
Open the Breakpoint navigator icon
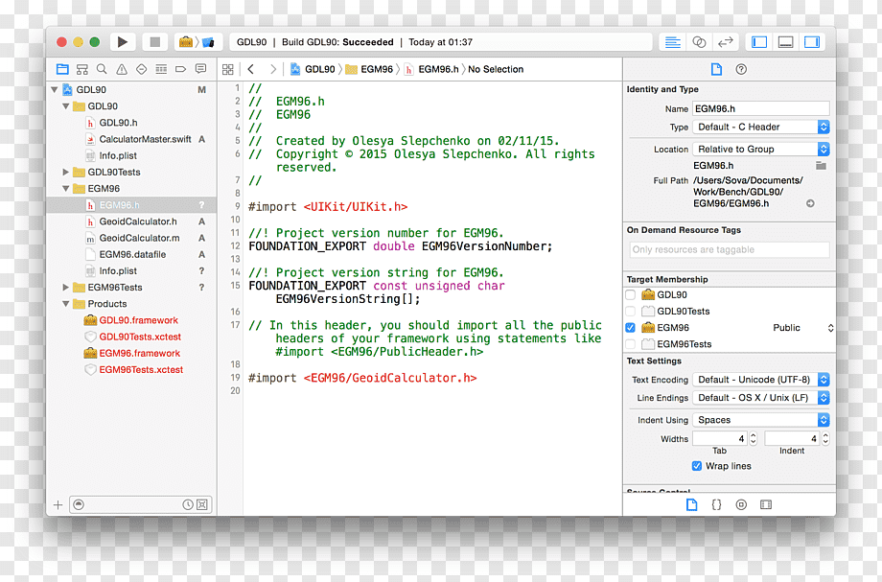[x=180, y=69]
